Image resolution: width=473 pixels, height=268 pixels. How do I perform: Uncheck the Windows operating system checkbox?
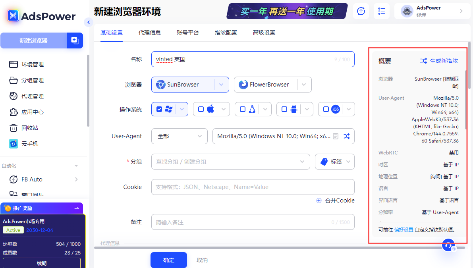pyautogui.click(x=160, y=109)
